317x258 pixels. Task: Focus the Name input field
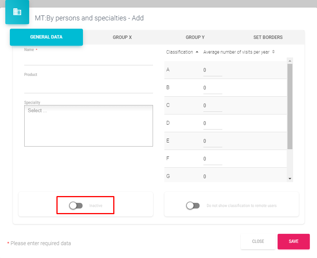pos(88,59)
